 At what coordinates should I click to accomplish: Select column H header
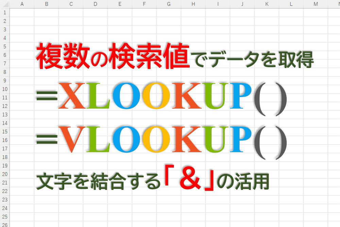[x=193, y=4]
